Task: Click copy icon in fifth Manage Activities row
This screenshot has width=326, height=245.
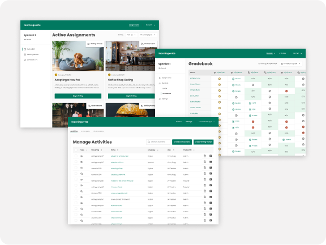Action: [x=205, y=179]
